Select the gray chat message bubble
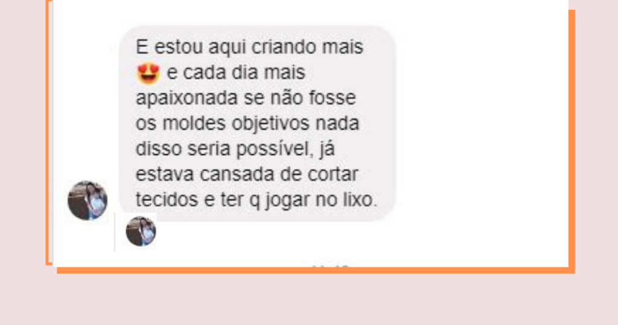This screenshot has height=325, width=618. click(x=257, y=123)
